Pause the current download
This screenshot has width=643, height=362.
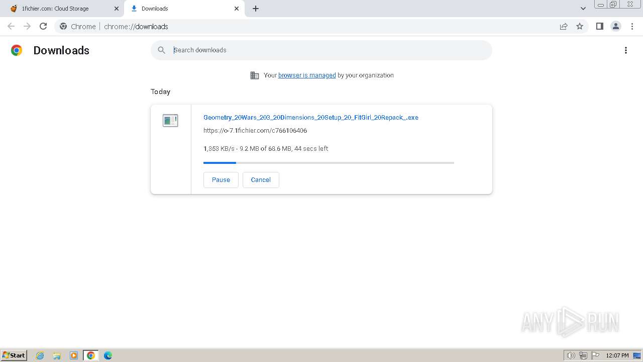pos(221,180)
